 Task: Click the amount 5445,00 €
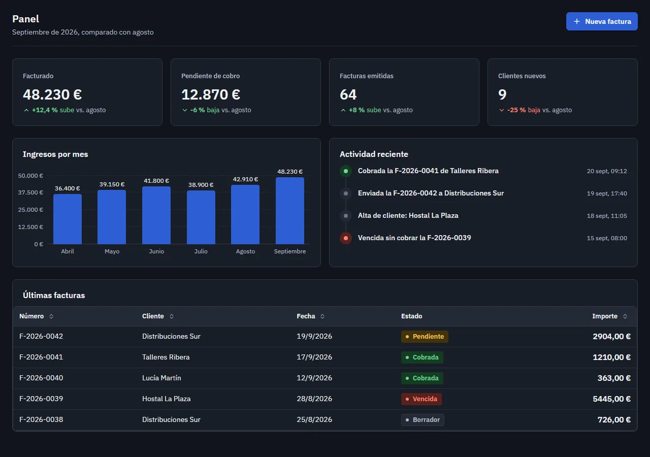pyautogui.click(x=611, y=399)
